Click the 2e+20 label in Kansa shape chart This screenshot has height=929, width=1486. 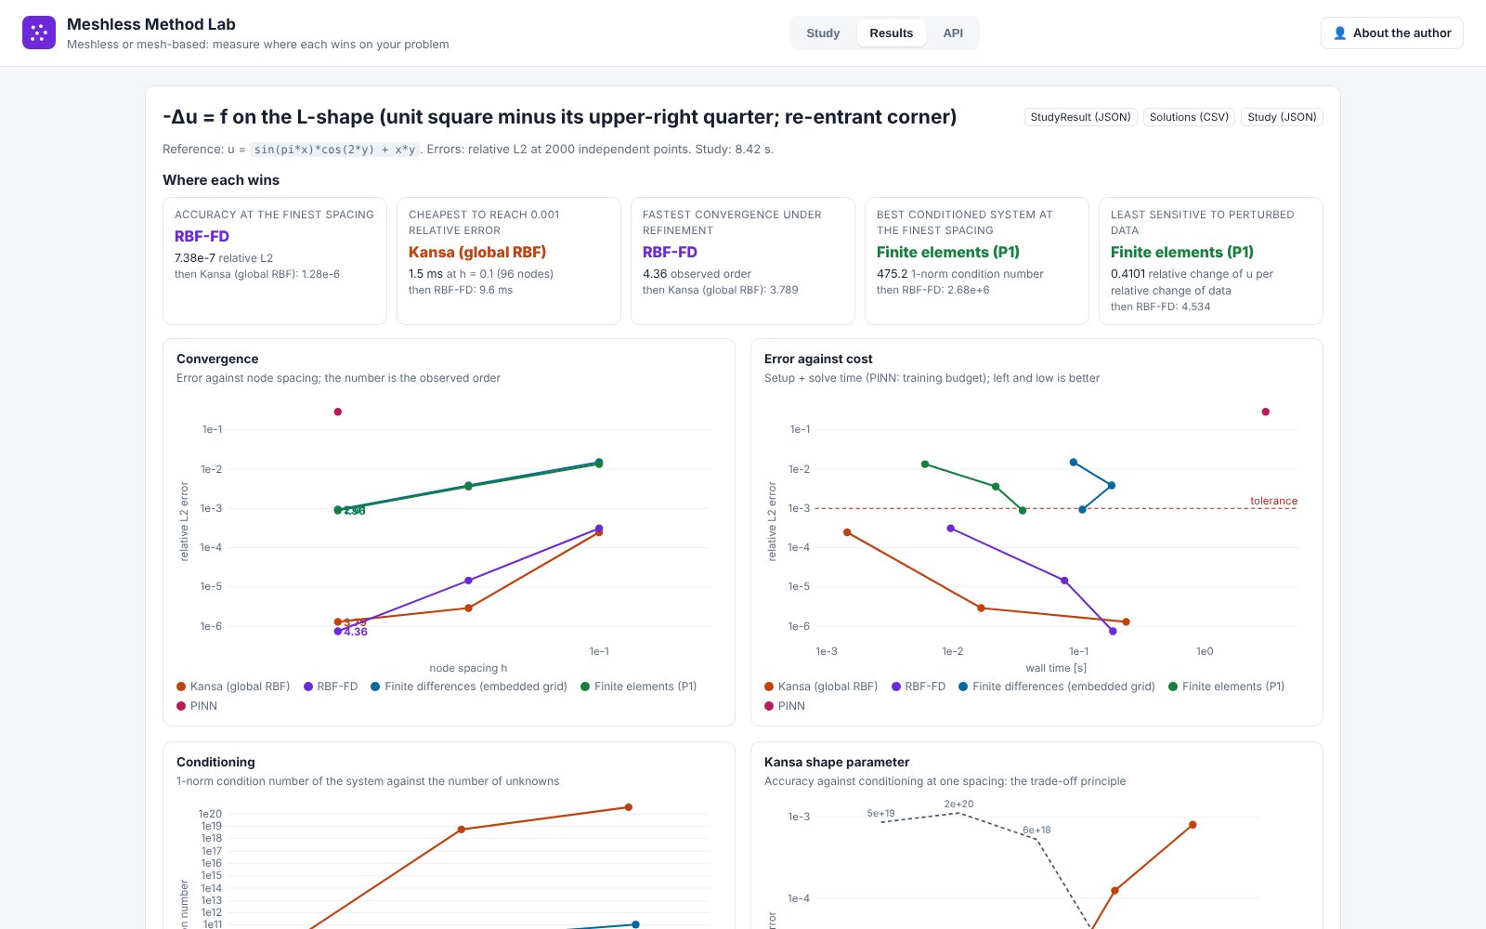959,805
